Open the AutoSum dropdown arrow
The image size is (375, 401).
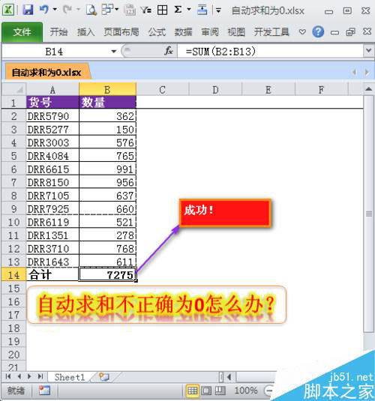click(x=189, y=10)
